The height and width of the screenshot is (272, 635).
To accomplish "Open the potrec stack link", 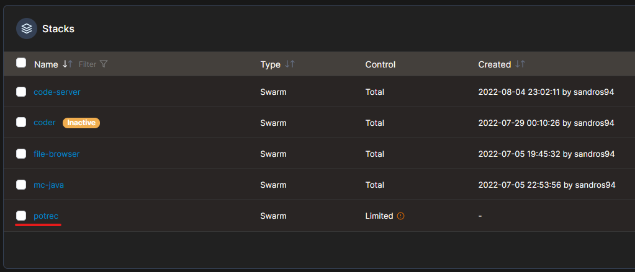I will 46,216.
